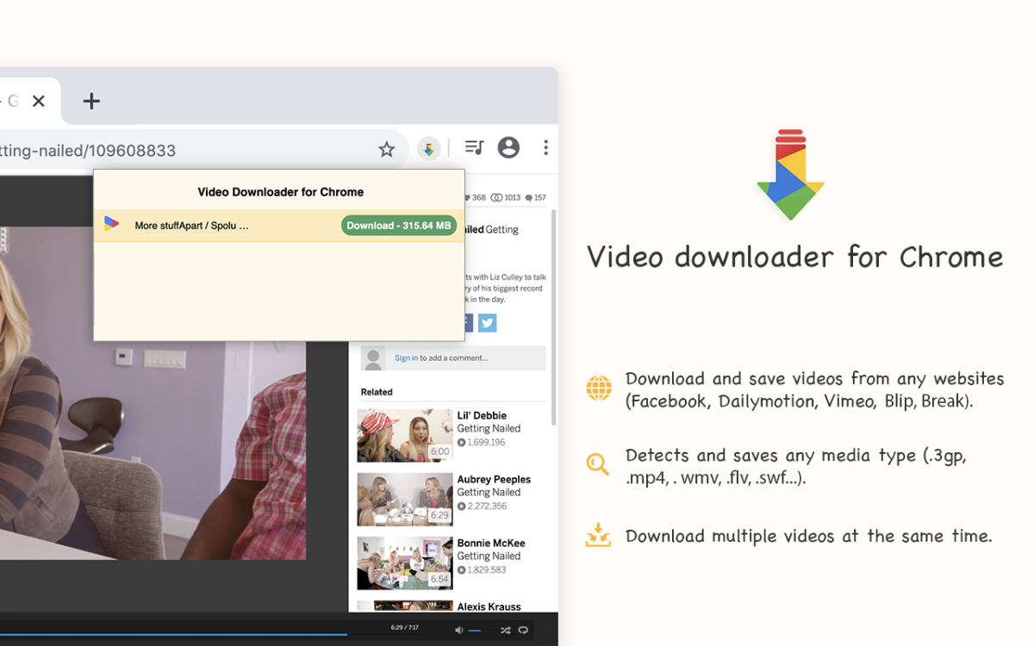Viewport: 1034px width, 646px height.
Task: Share the video on Twitter
Action: 487,323
